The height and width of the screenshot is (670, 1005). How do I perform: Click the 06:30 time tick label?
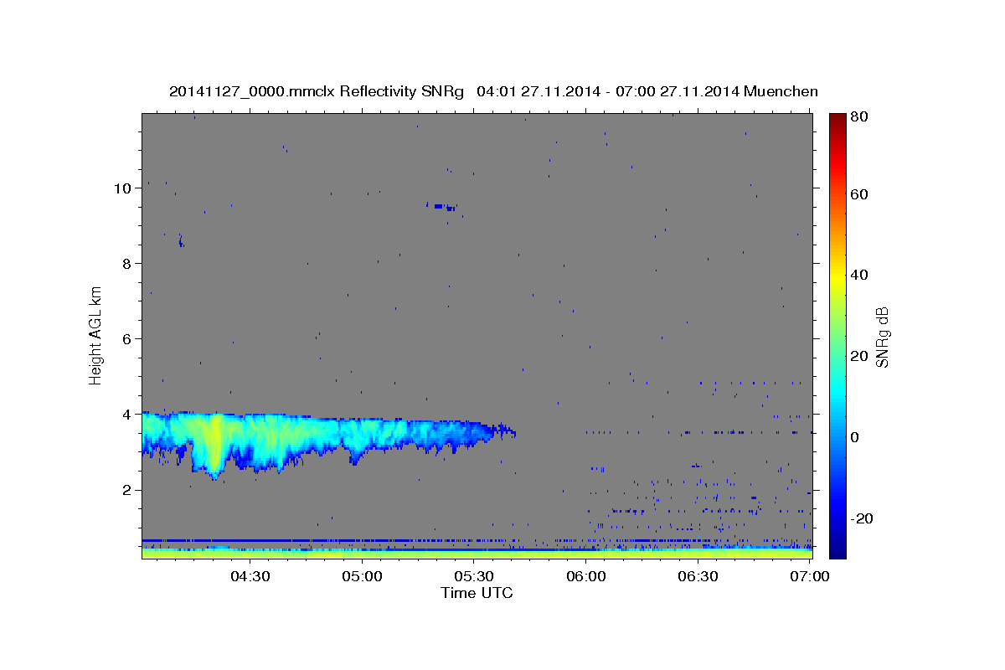pos(698,576)
